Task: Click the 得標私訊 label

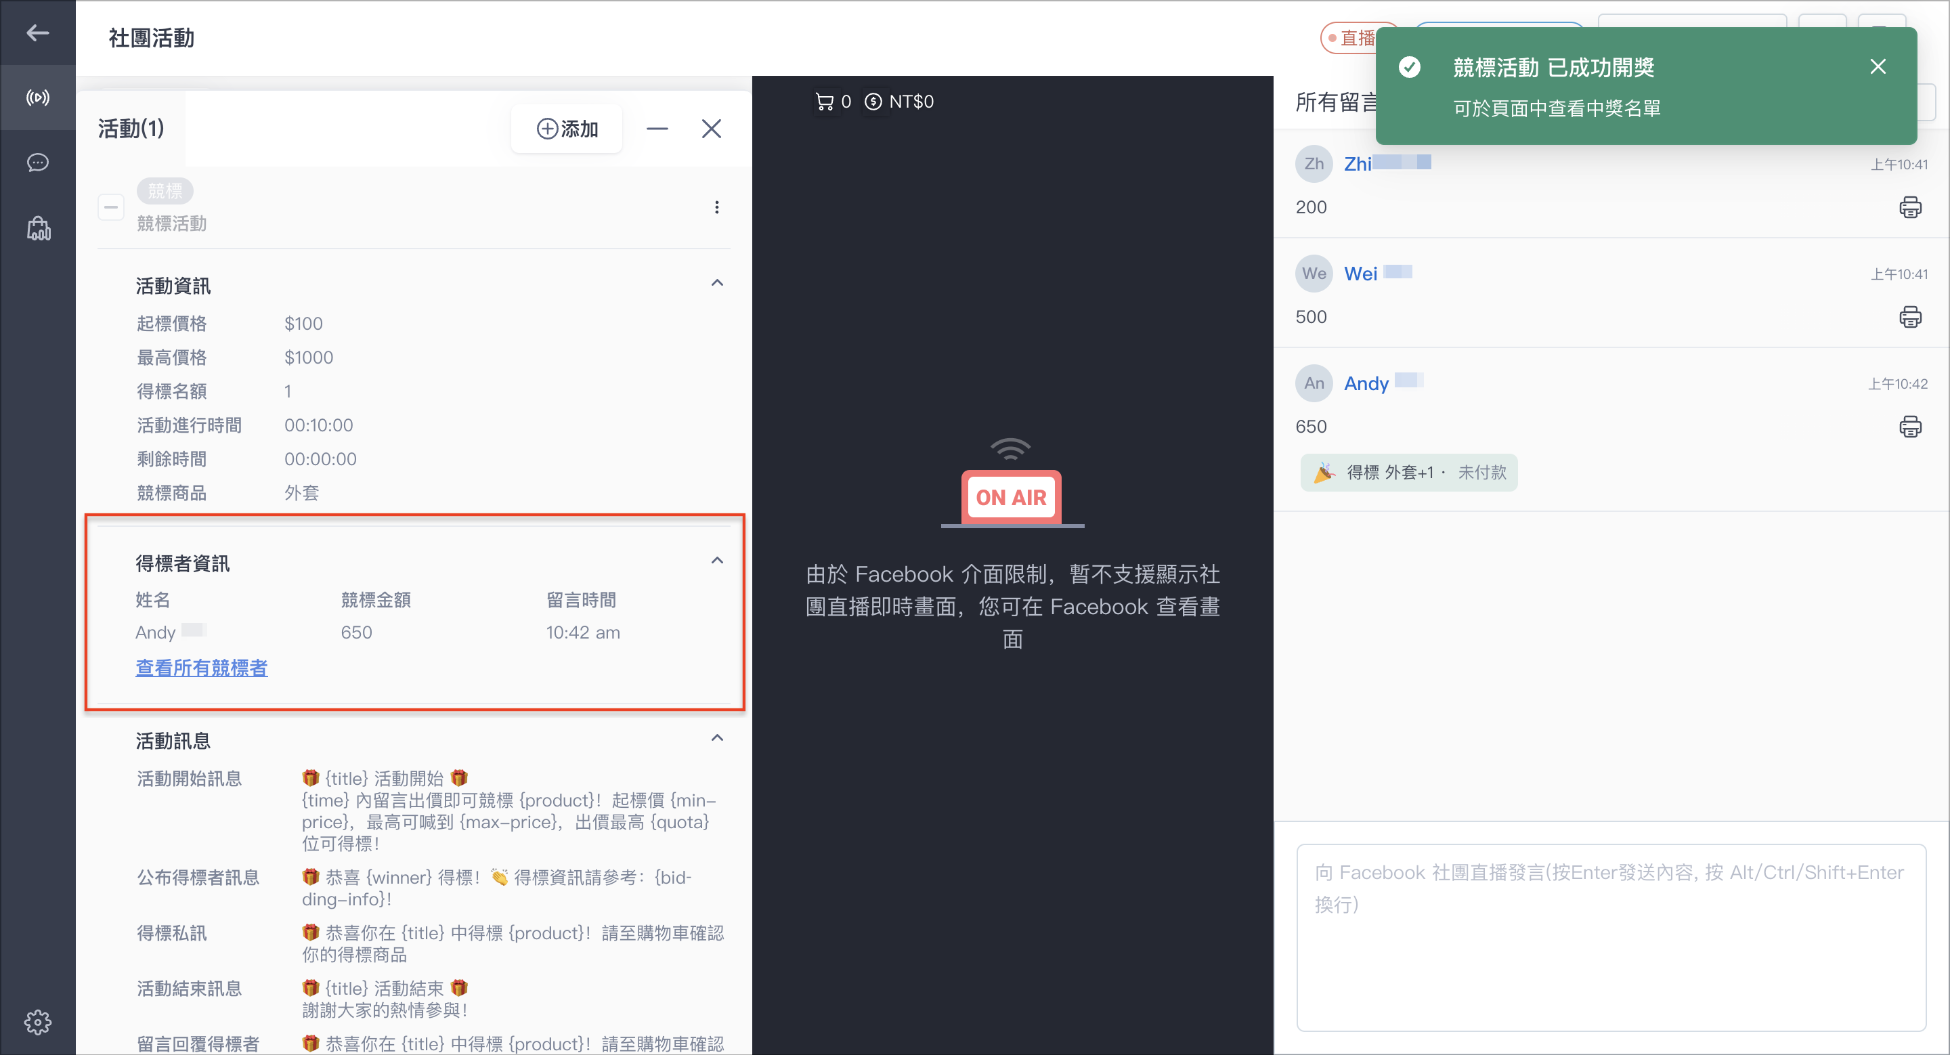Action: (172, 933)
